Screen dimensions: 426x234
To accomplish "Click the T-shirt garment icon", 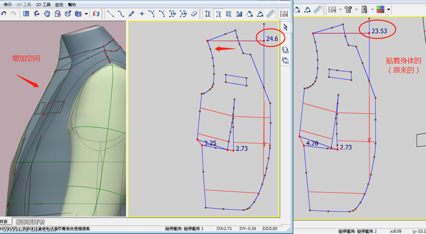I will tap(349, 9).
